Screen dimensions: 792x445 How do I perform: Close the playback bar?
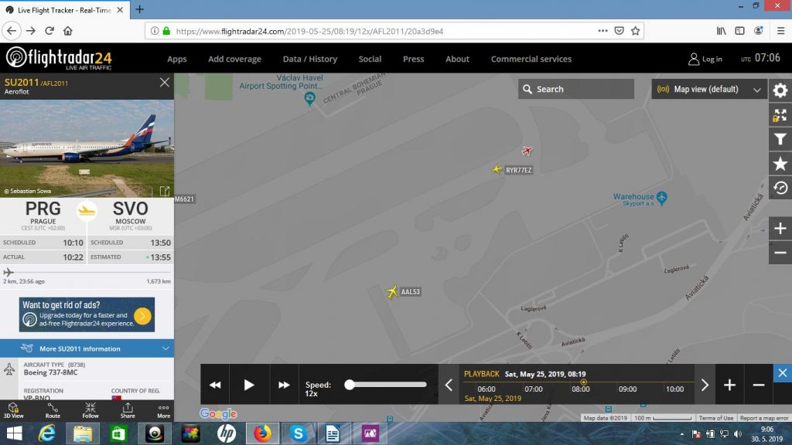tap(783, 373)
